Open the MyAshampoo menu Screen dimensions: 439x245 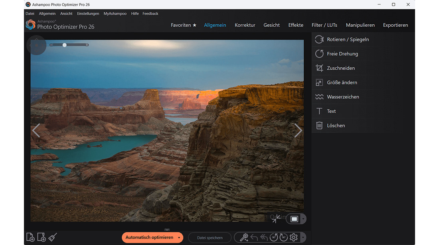pos(115,14)
